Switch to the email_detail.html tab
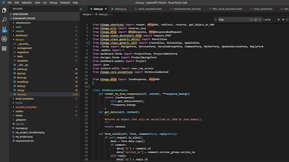 point(261,9)
